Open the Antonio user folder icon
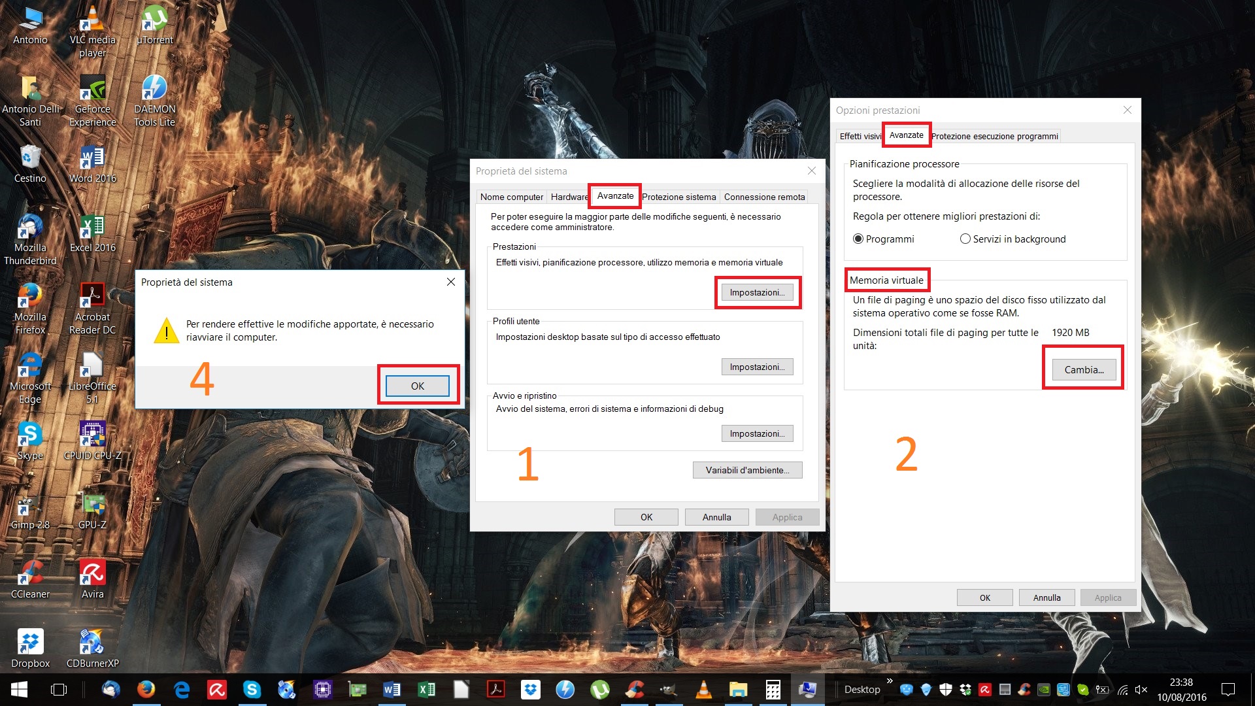Screen dimensions: 1255x706 (x=30, y=25)
